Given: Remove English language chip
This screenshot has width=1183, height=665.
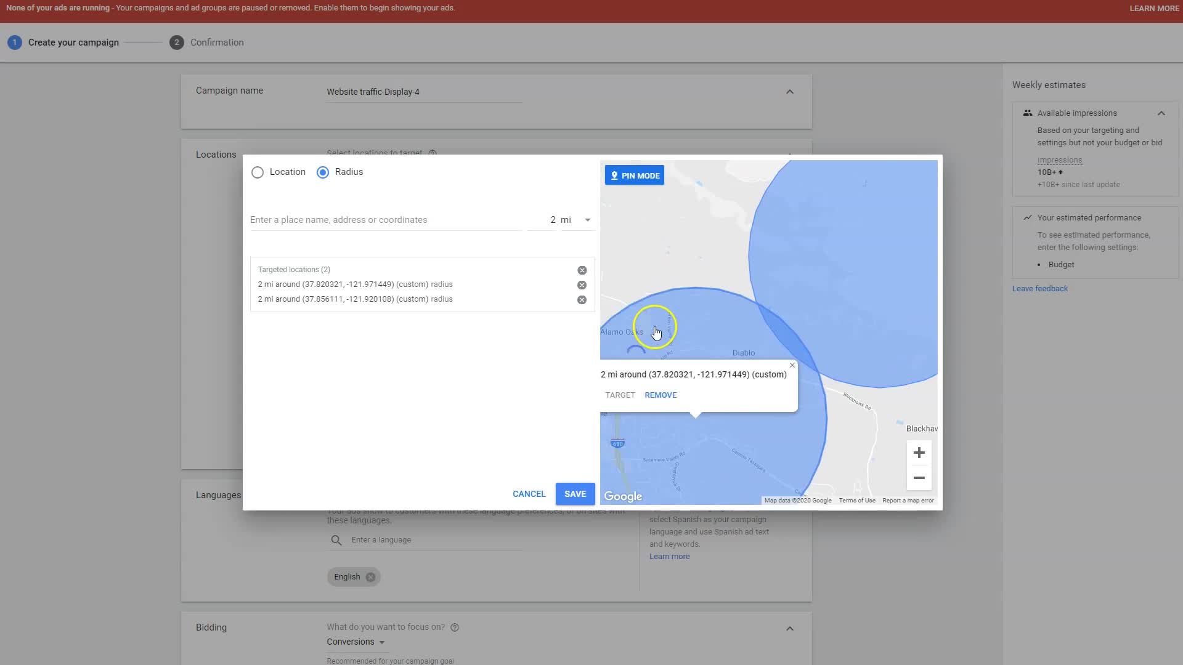Looking at the screenshot, I should point(370,578).
